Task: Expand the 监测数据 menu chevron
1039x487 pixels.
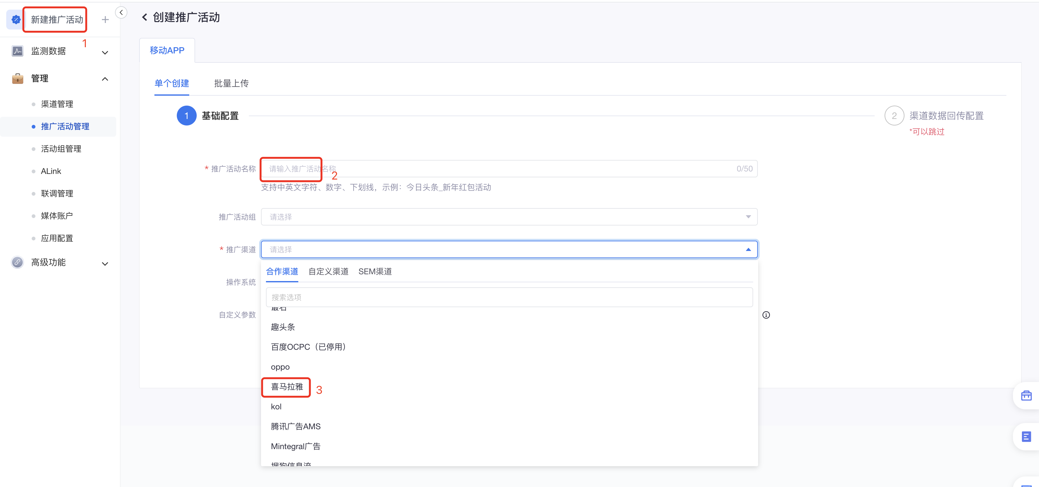Action: click(105, 52)
